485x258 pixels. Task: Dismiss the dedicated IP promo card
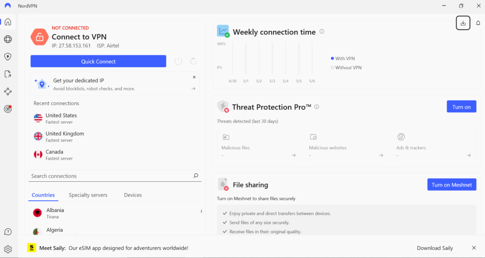coord(194,77)
